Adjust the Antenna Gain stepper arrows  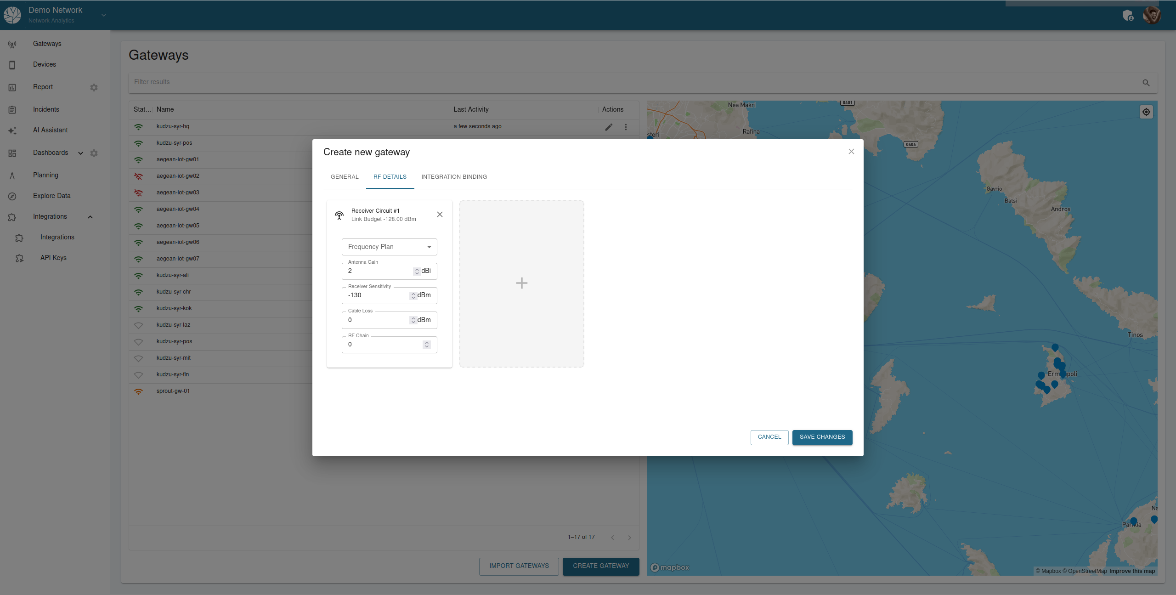(417, 271)
